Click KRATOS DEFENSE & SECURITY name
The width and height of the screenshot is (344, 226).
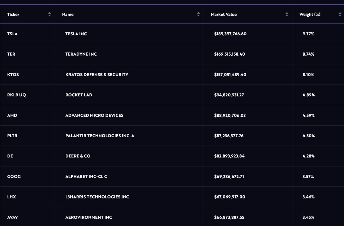click(97, 75)
